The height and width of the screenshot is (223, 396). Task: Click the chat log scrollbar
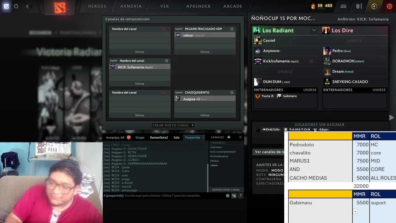coord(208,177)
